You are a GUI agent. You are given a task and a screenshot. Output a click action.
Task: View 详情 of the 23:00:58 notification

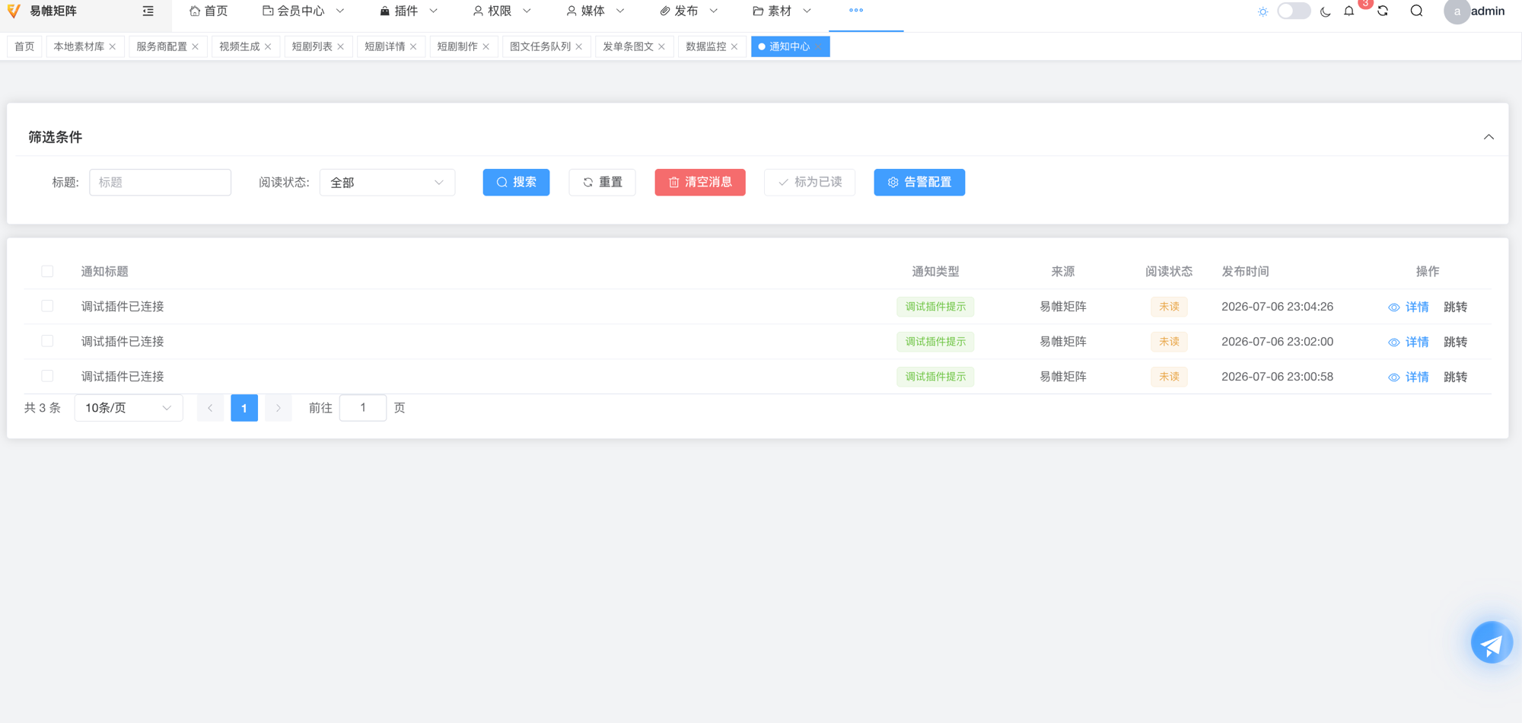[1409, 377]
